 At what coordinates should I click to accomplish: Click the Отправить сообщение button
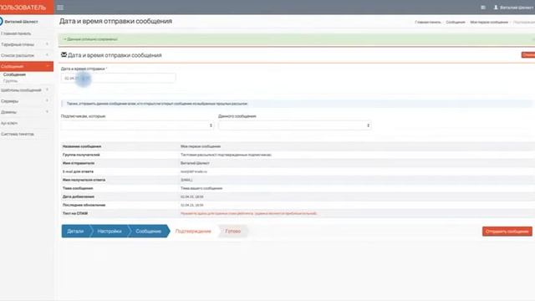[507, 232]
